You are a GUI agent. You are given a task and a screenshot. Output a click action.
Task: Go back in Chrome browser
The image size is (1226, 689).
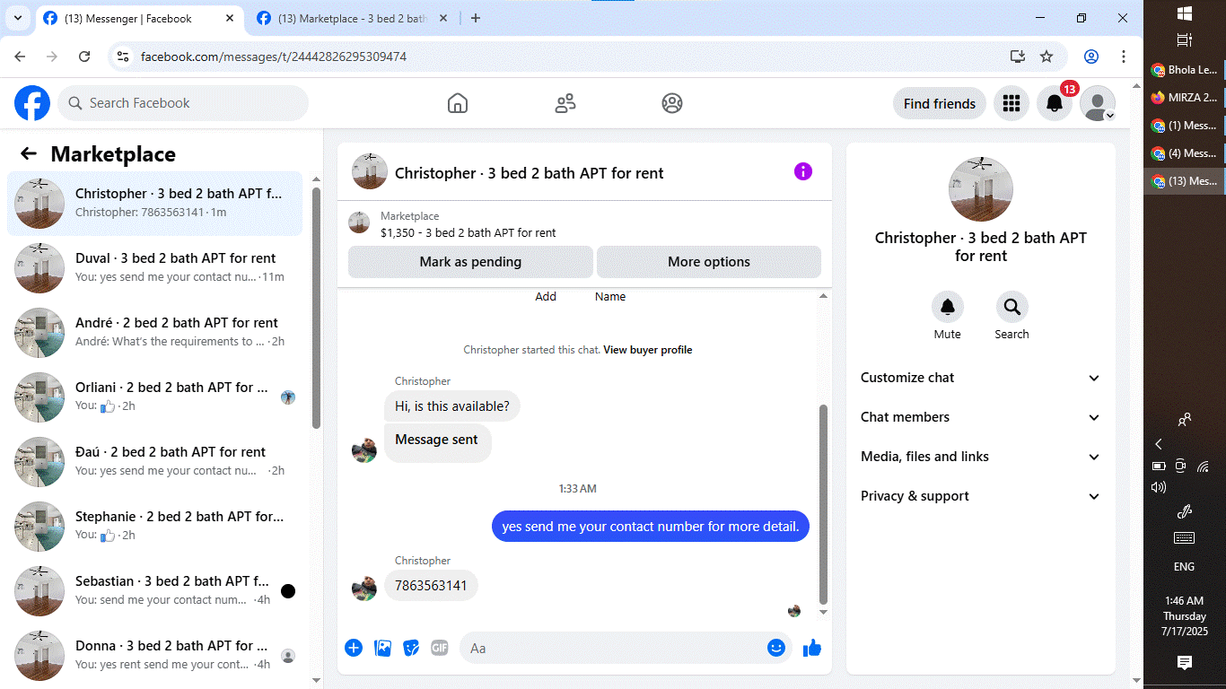[x=20, y=57]
